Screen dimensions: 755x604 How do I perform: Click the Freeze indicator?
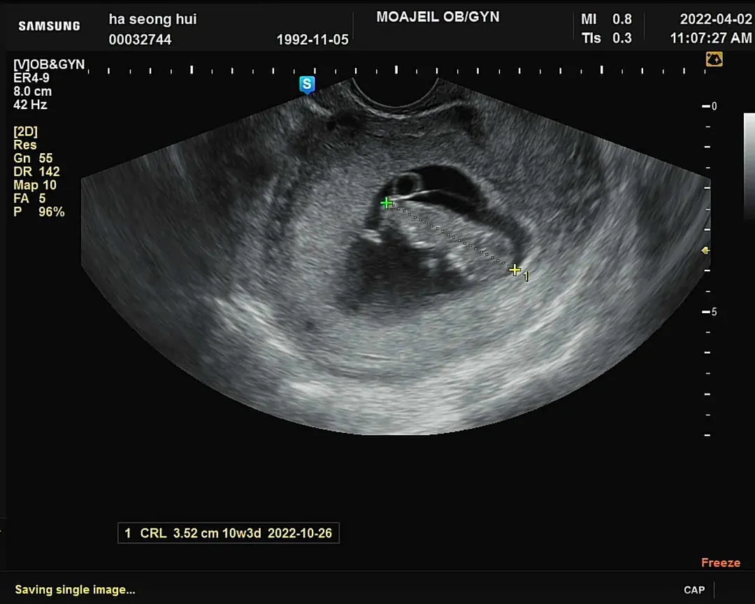coord(721,563)
